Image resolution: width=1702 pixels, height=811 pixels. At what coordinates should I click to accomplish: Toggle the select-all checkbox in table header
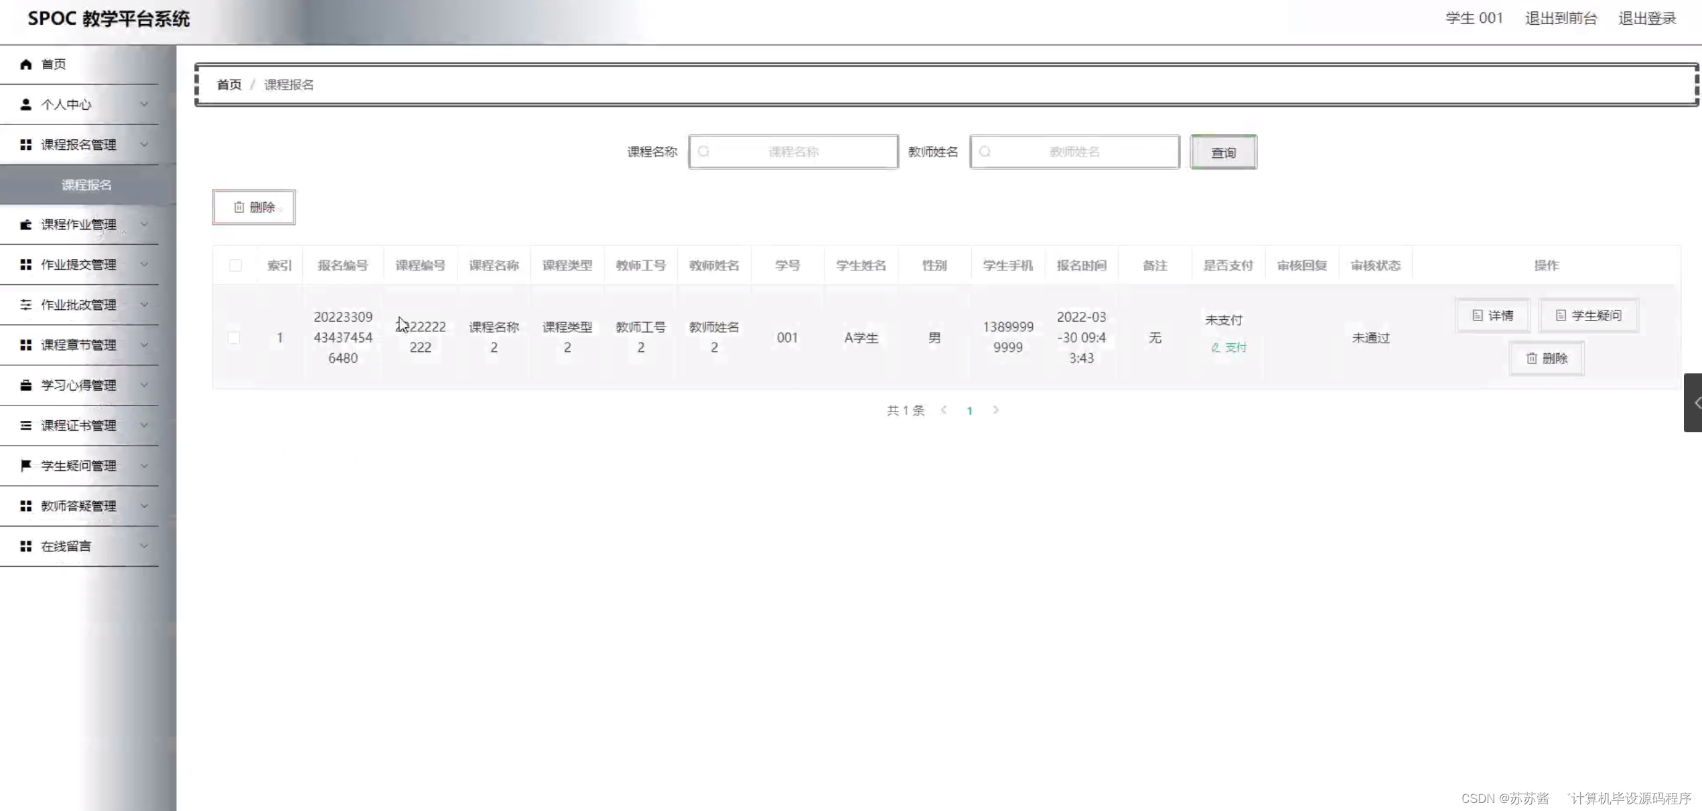pyautogui.click(x=235, y=265)
